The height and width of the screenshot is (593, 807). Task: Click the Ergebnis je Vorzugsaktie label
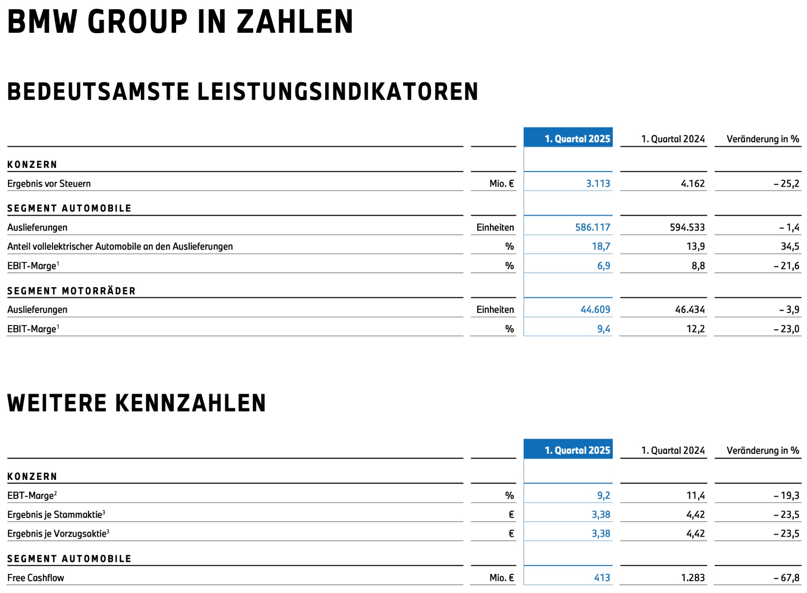(58, 534)
